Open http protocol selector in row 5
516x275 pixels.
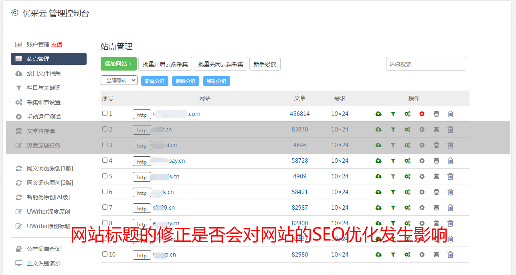[x=142, y=177]
